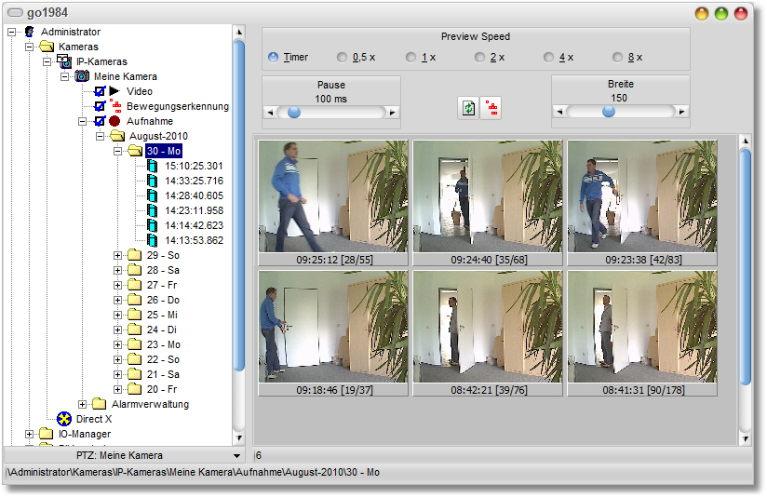Click the Alarmverwaltung folder icon

[100, 404]
